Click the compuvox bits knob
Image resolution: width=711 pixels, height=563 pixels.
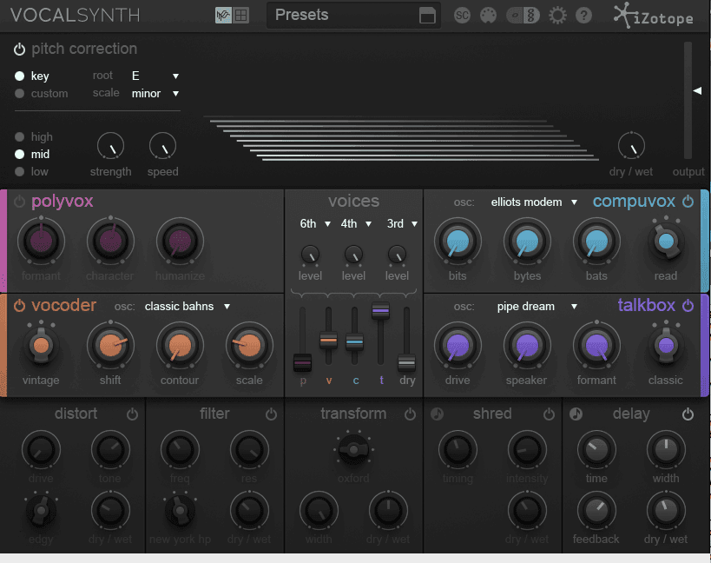(x=458, y=241)
